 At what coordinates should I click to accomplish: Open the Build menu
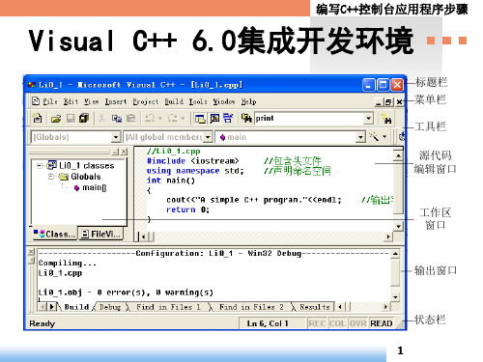(x=174, y=101)
